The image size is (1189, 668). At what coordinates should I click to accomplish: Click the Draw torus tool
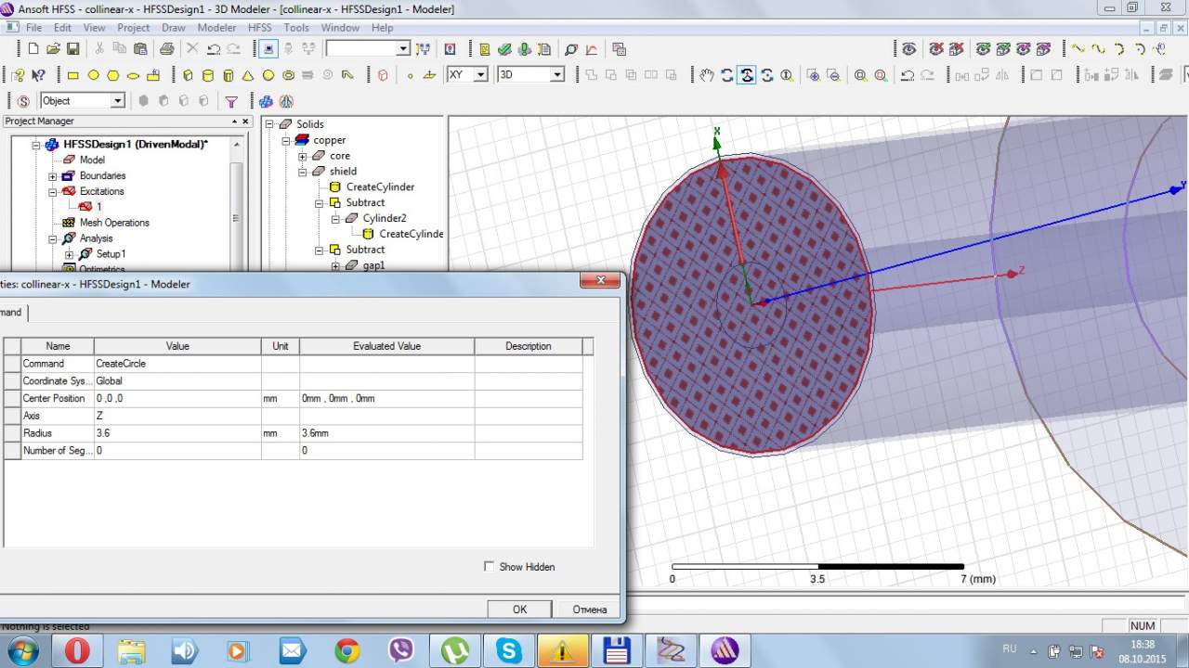[289, 75]
